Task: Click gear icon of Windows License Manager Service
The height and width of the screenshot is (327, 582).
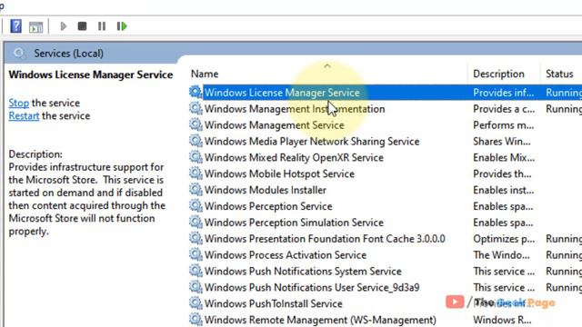Action: click(196, 92)
